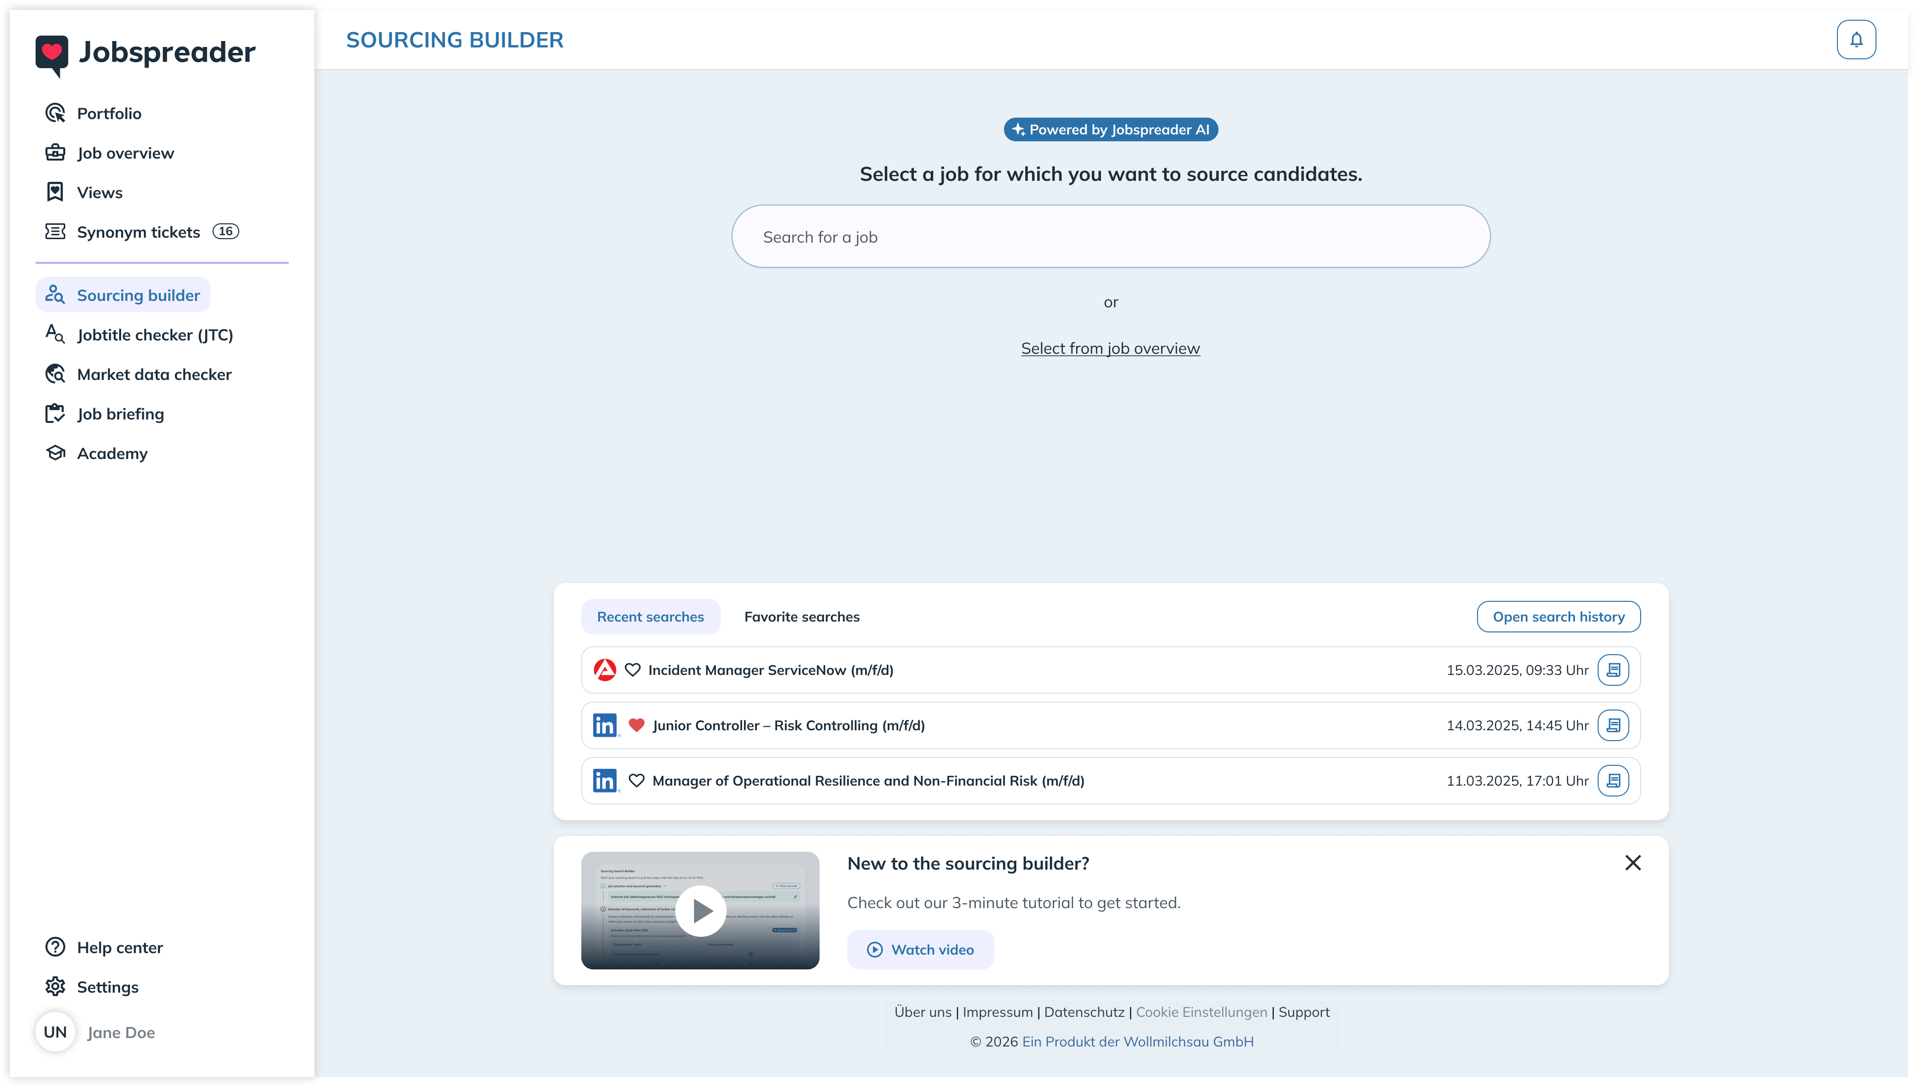
Task: Navigate to Job briefing
Action: 121,414
